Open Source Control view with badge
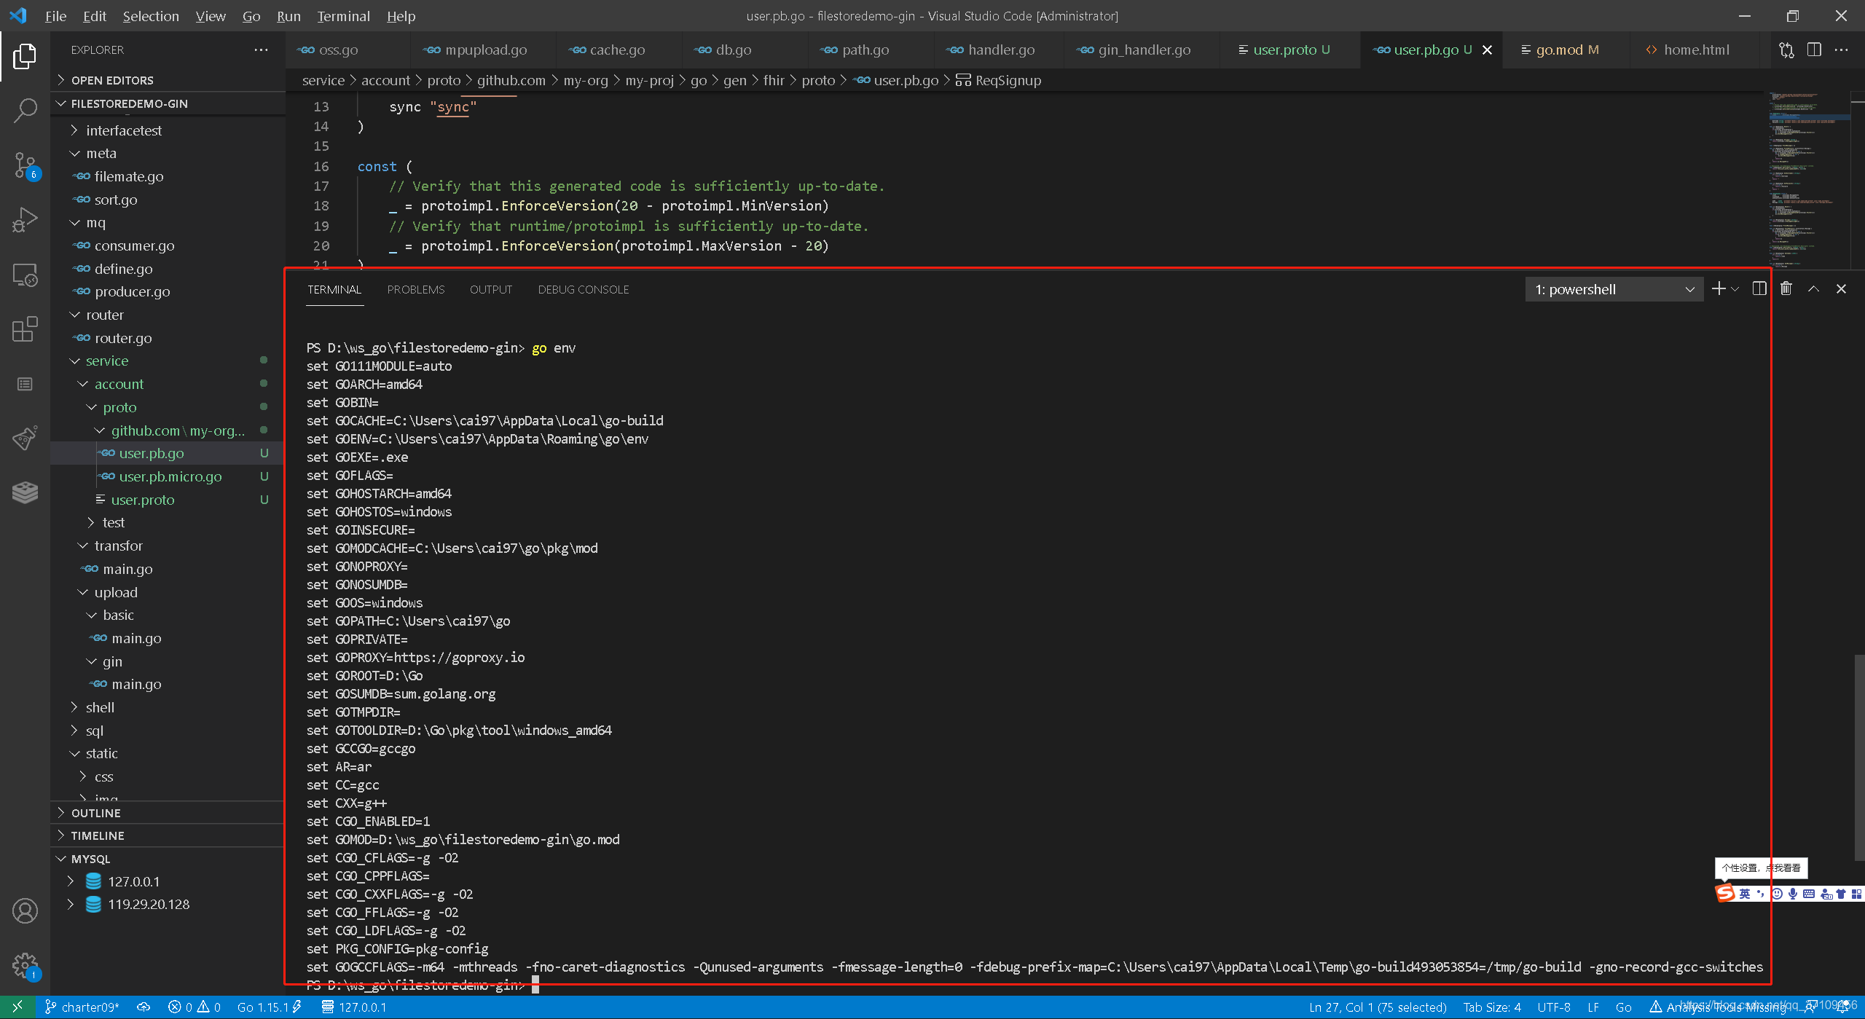 (x=25, y=165)
